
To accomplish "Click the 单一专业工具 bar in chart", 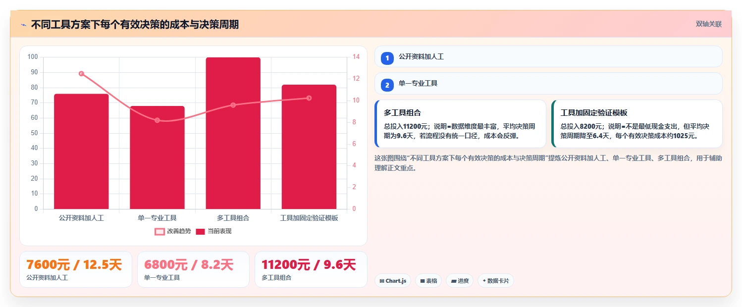I will tap(157, 157).
